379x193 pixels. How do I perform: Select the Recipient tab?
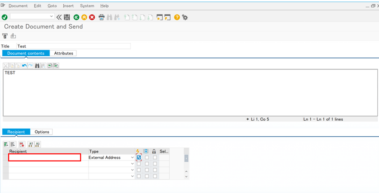point(16,132)
